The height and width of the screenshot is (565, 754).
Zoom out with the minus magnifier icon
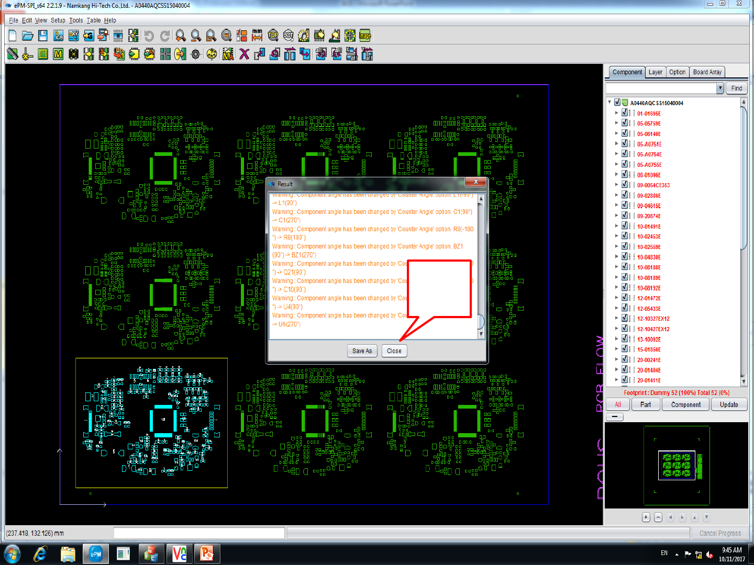click(195, 36)
